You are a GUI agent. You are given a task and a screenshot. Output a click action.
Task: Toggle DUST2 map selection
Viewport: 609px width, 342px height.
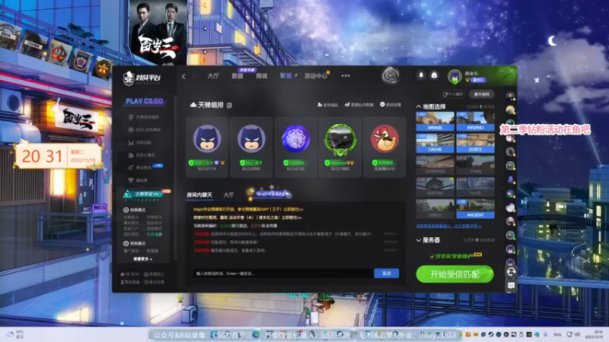[x=475, y=143]
